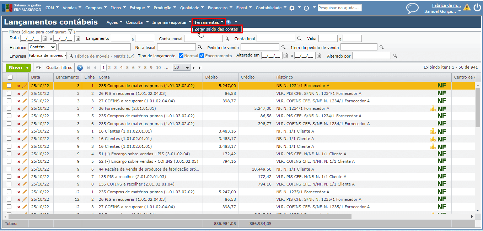The image size is (483, 231).
Task: Delete first row using red X icon
Action: (x=19, y=86)
